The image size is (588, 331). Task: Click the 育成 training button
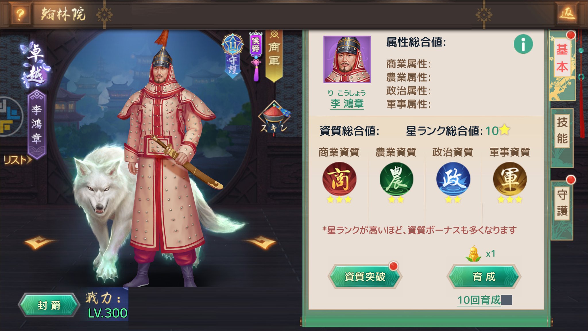(x=484, y=277)
